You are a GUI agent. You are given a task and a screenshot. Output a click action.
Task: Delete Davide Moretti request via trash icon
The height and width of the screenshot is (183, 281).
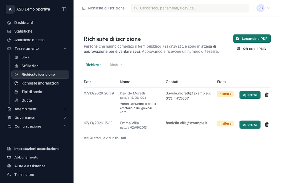[x=267, y=95]
